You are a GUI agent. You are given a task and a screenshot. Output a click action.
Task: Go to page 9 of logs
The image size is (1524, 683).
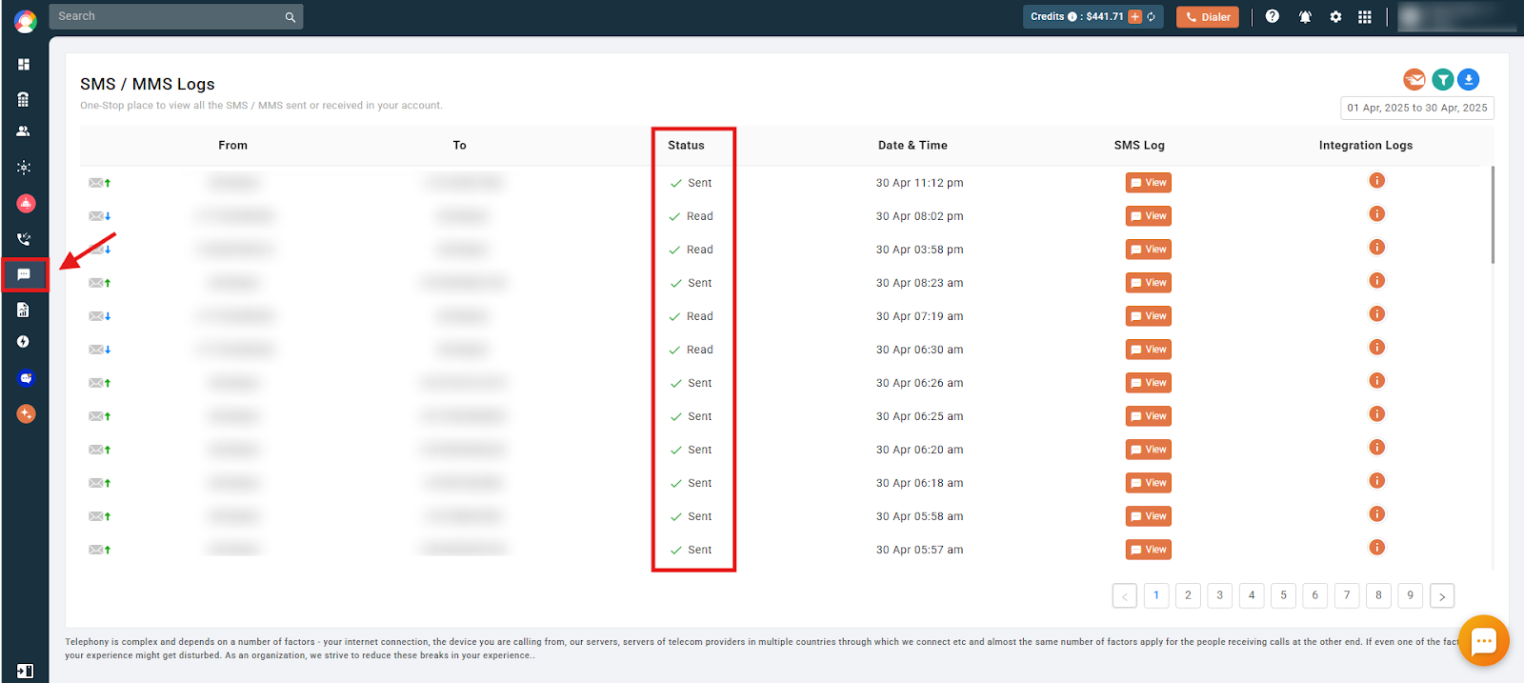tap(1411, 595)
